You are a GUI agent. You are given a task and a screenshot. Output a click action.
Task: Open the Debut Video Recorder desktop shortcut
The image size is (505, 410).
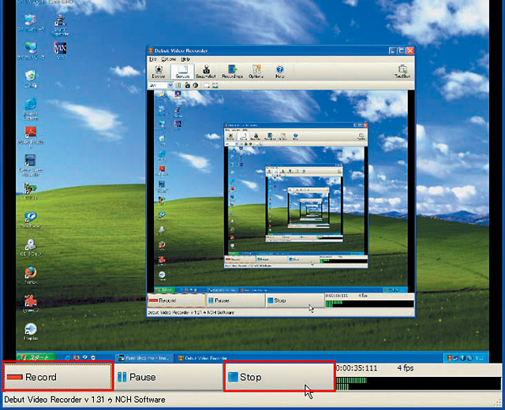(x=31, y=165)
